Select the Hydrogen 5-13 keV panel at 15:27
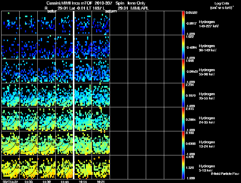The height and width of the screenshot is (183, 241). click(11, 167)
